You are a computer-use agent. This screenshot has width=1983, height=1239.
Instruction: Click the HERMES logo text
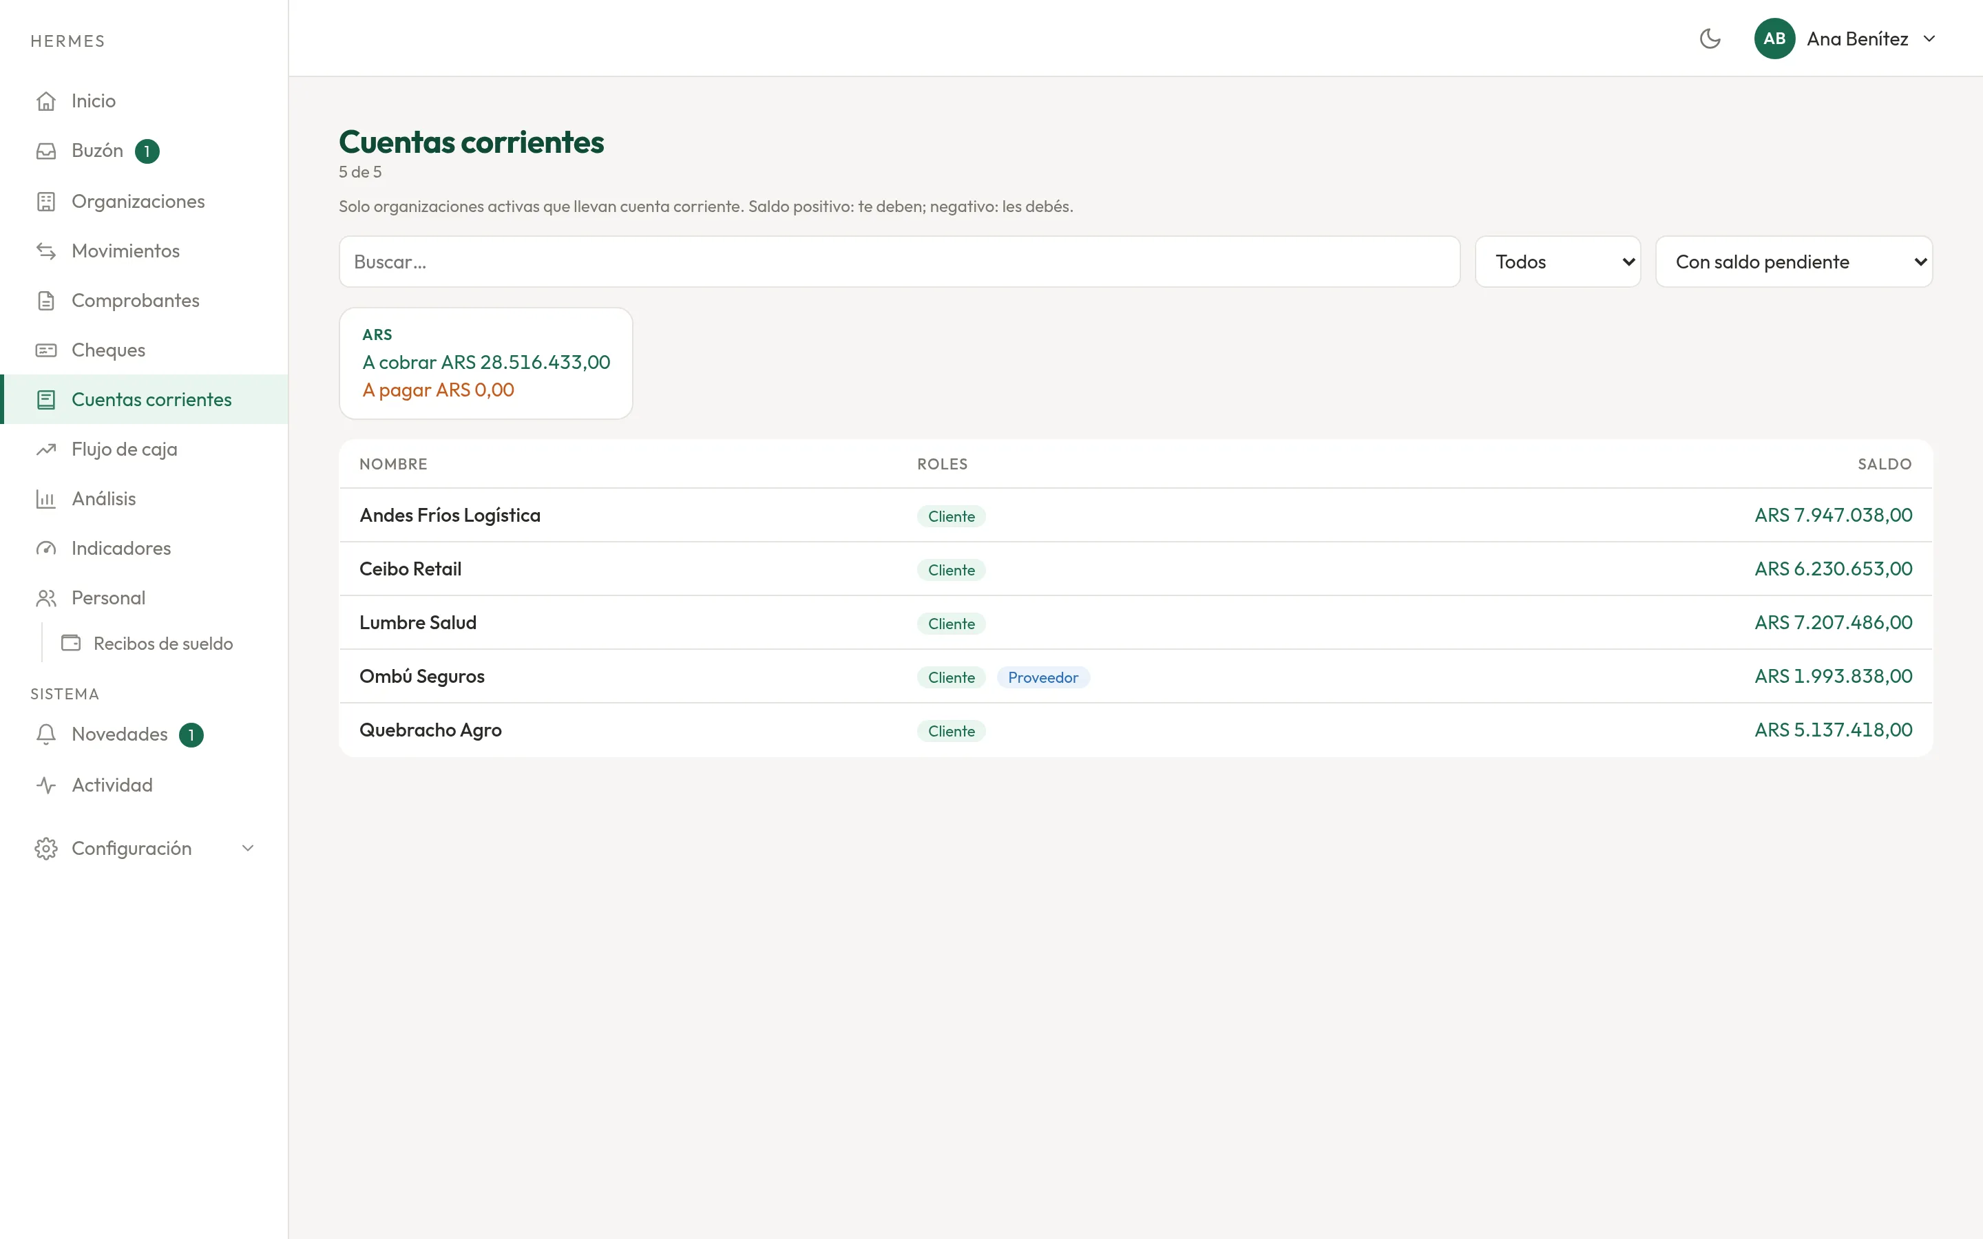pos(68,41)
